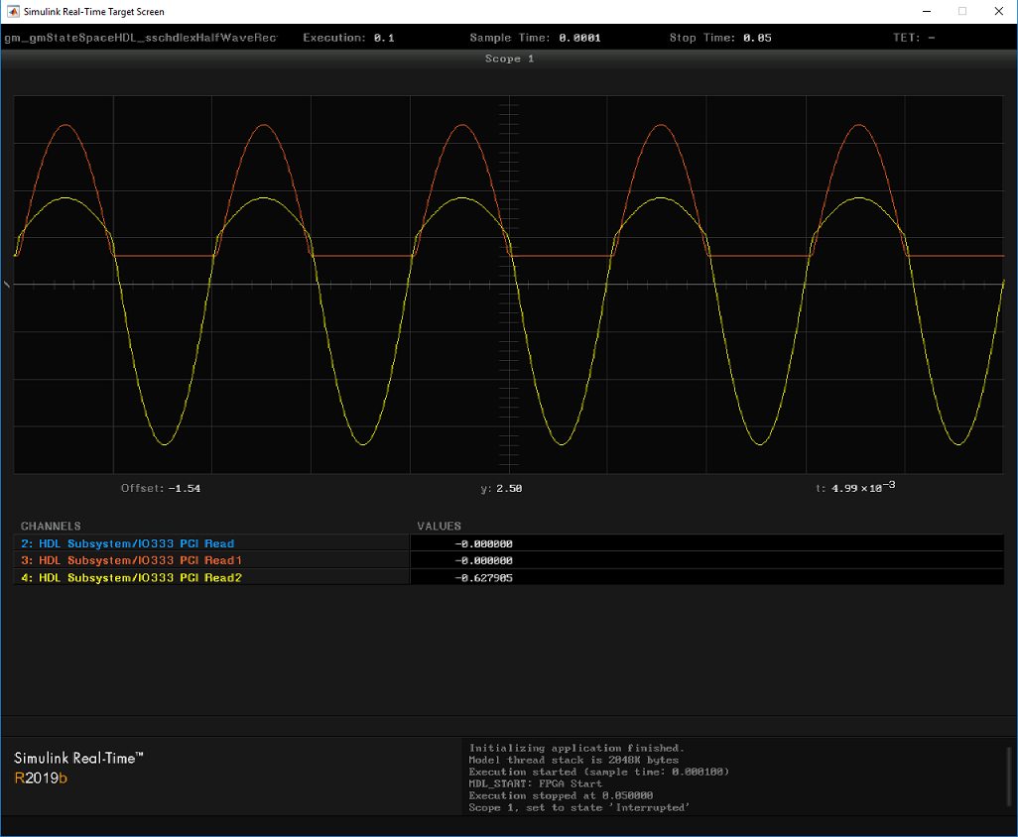Image resolution: width=1018 pixels, height=837 pixels.
Task: Click the Sample Time 0.0001 field
Action: click(x=535, y=38)
